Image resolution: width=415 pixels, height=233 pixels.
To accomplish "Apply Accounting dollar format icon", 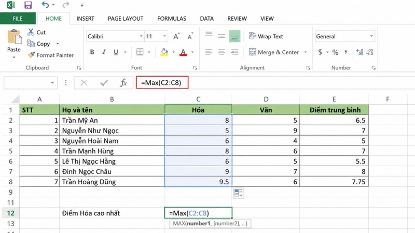I will click(320, 52).
